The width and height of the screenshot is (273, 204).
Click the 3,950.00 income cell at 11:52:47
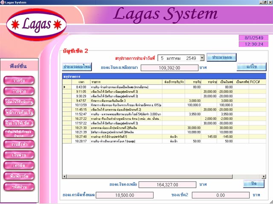click(193, 114)
